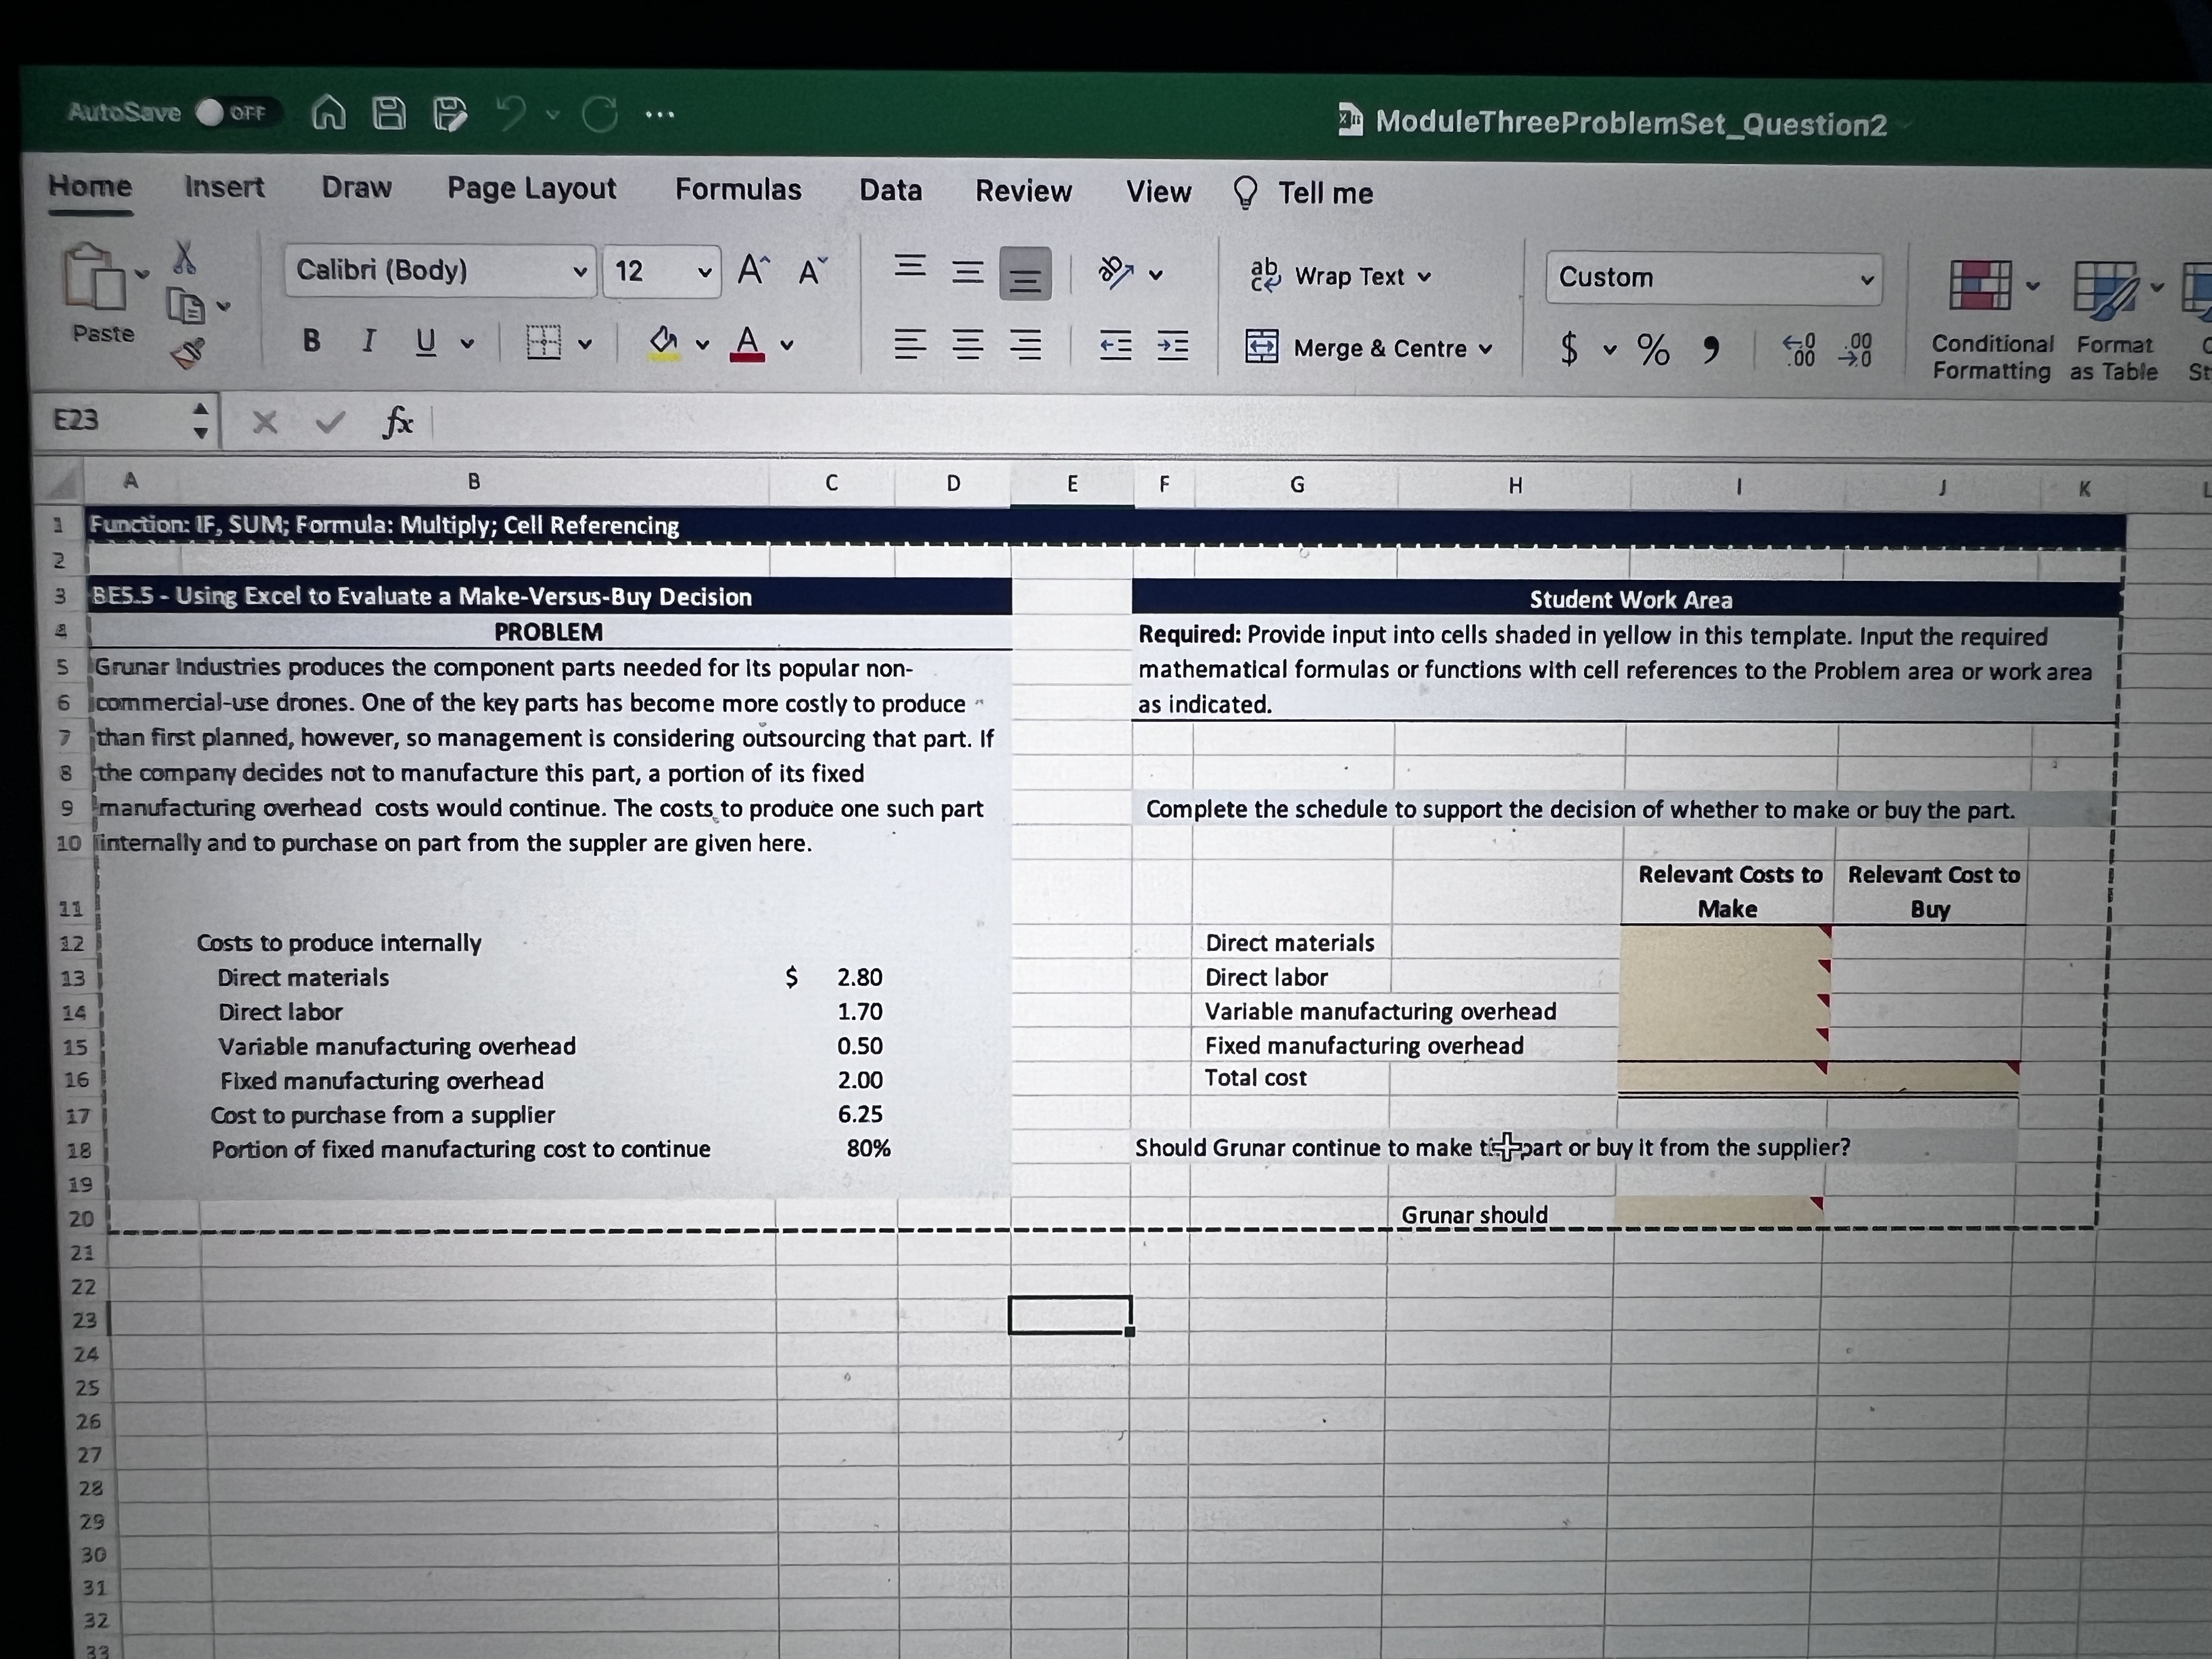Click the Increase Font Size icon
Viewport: 2212px width, 1659px height.
(753, 270)
